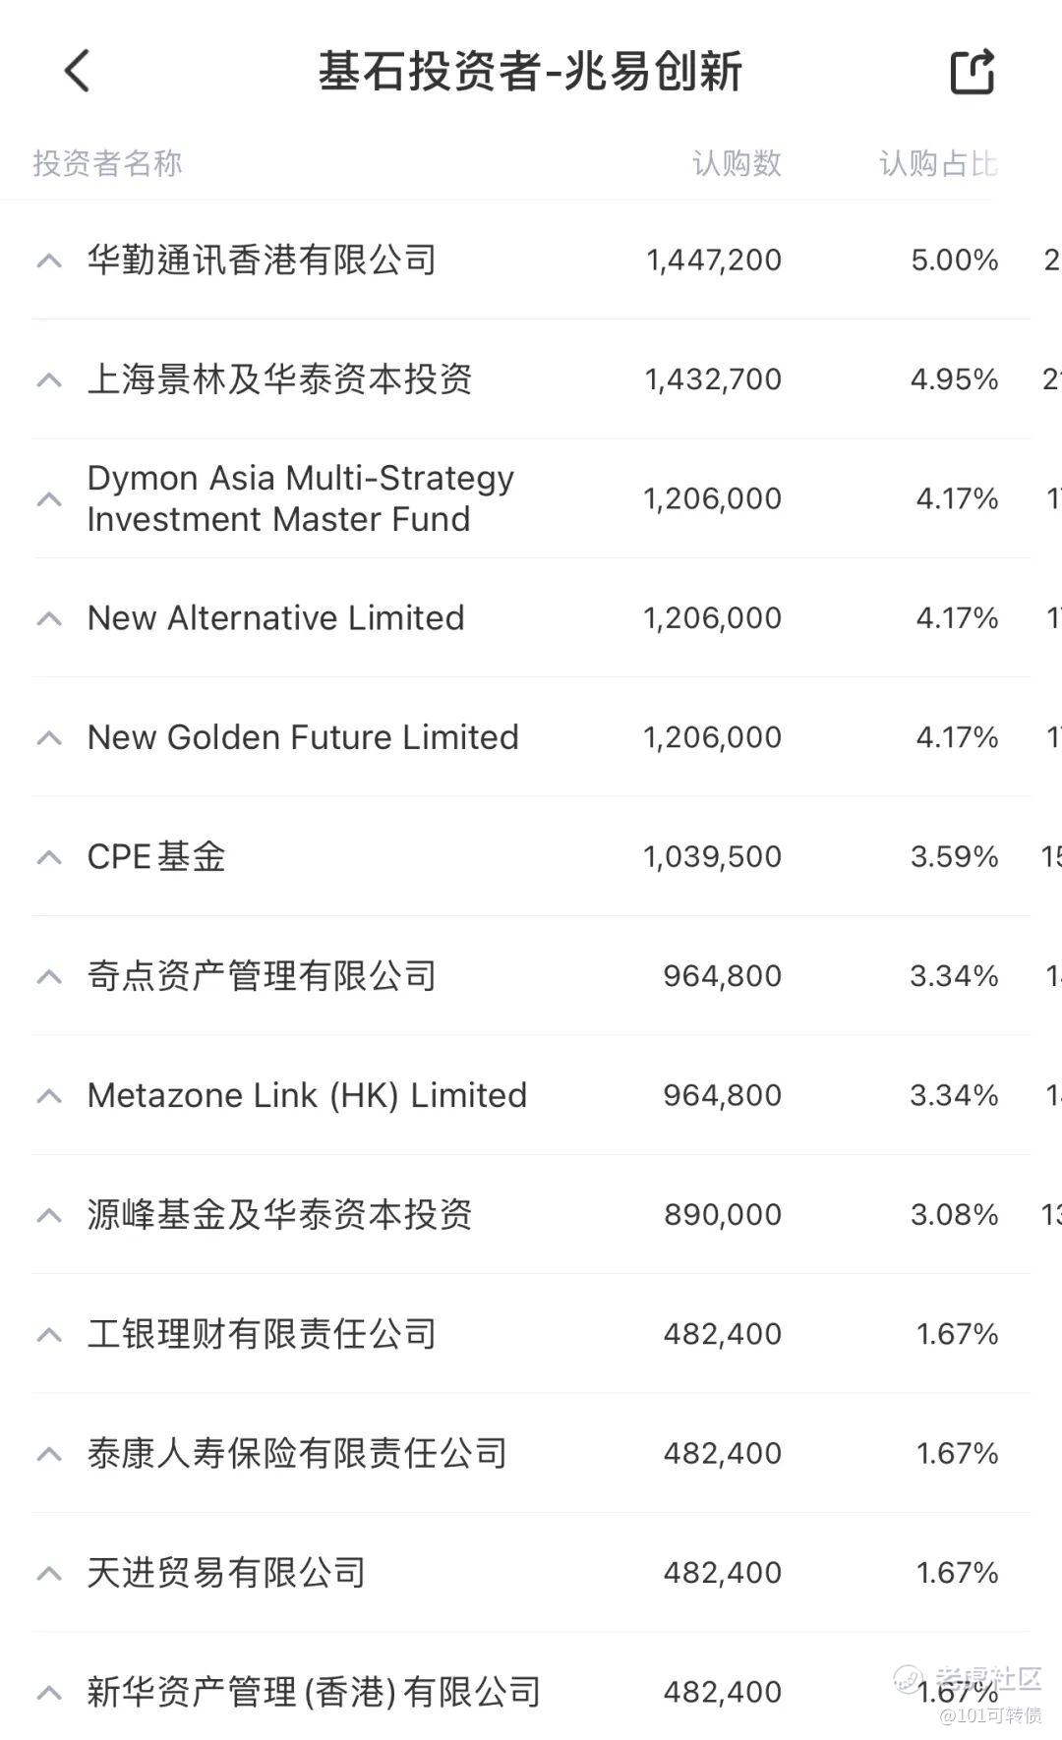Click chevron beside New Alternative Limited
The width and height of the screenshot is (1062, 1740).
[x=49, y=618]
